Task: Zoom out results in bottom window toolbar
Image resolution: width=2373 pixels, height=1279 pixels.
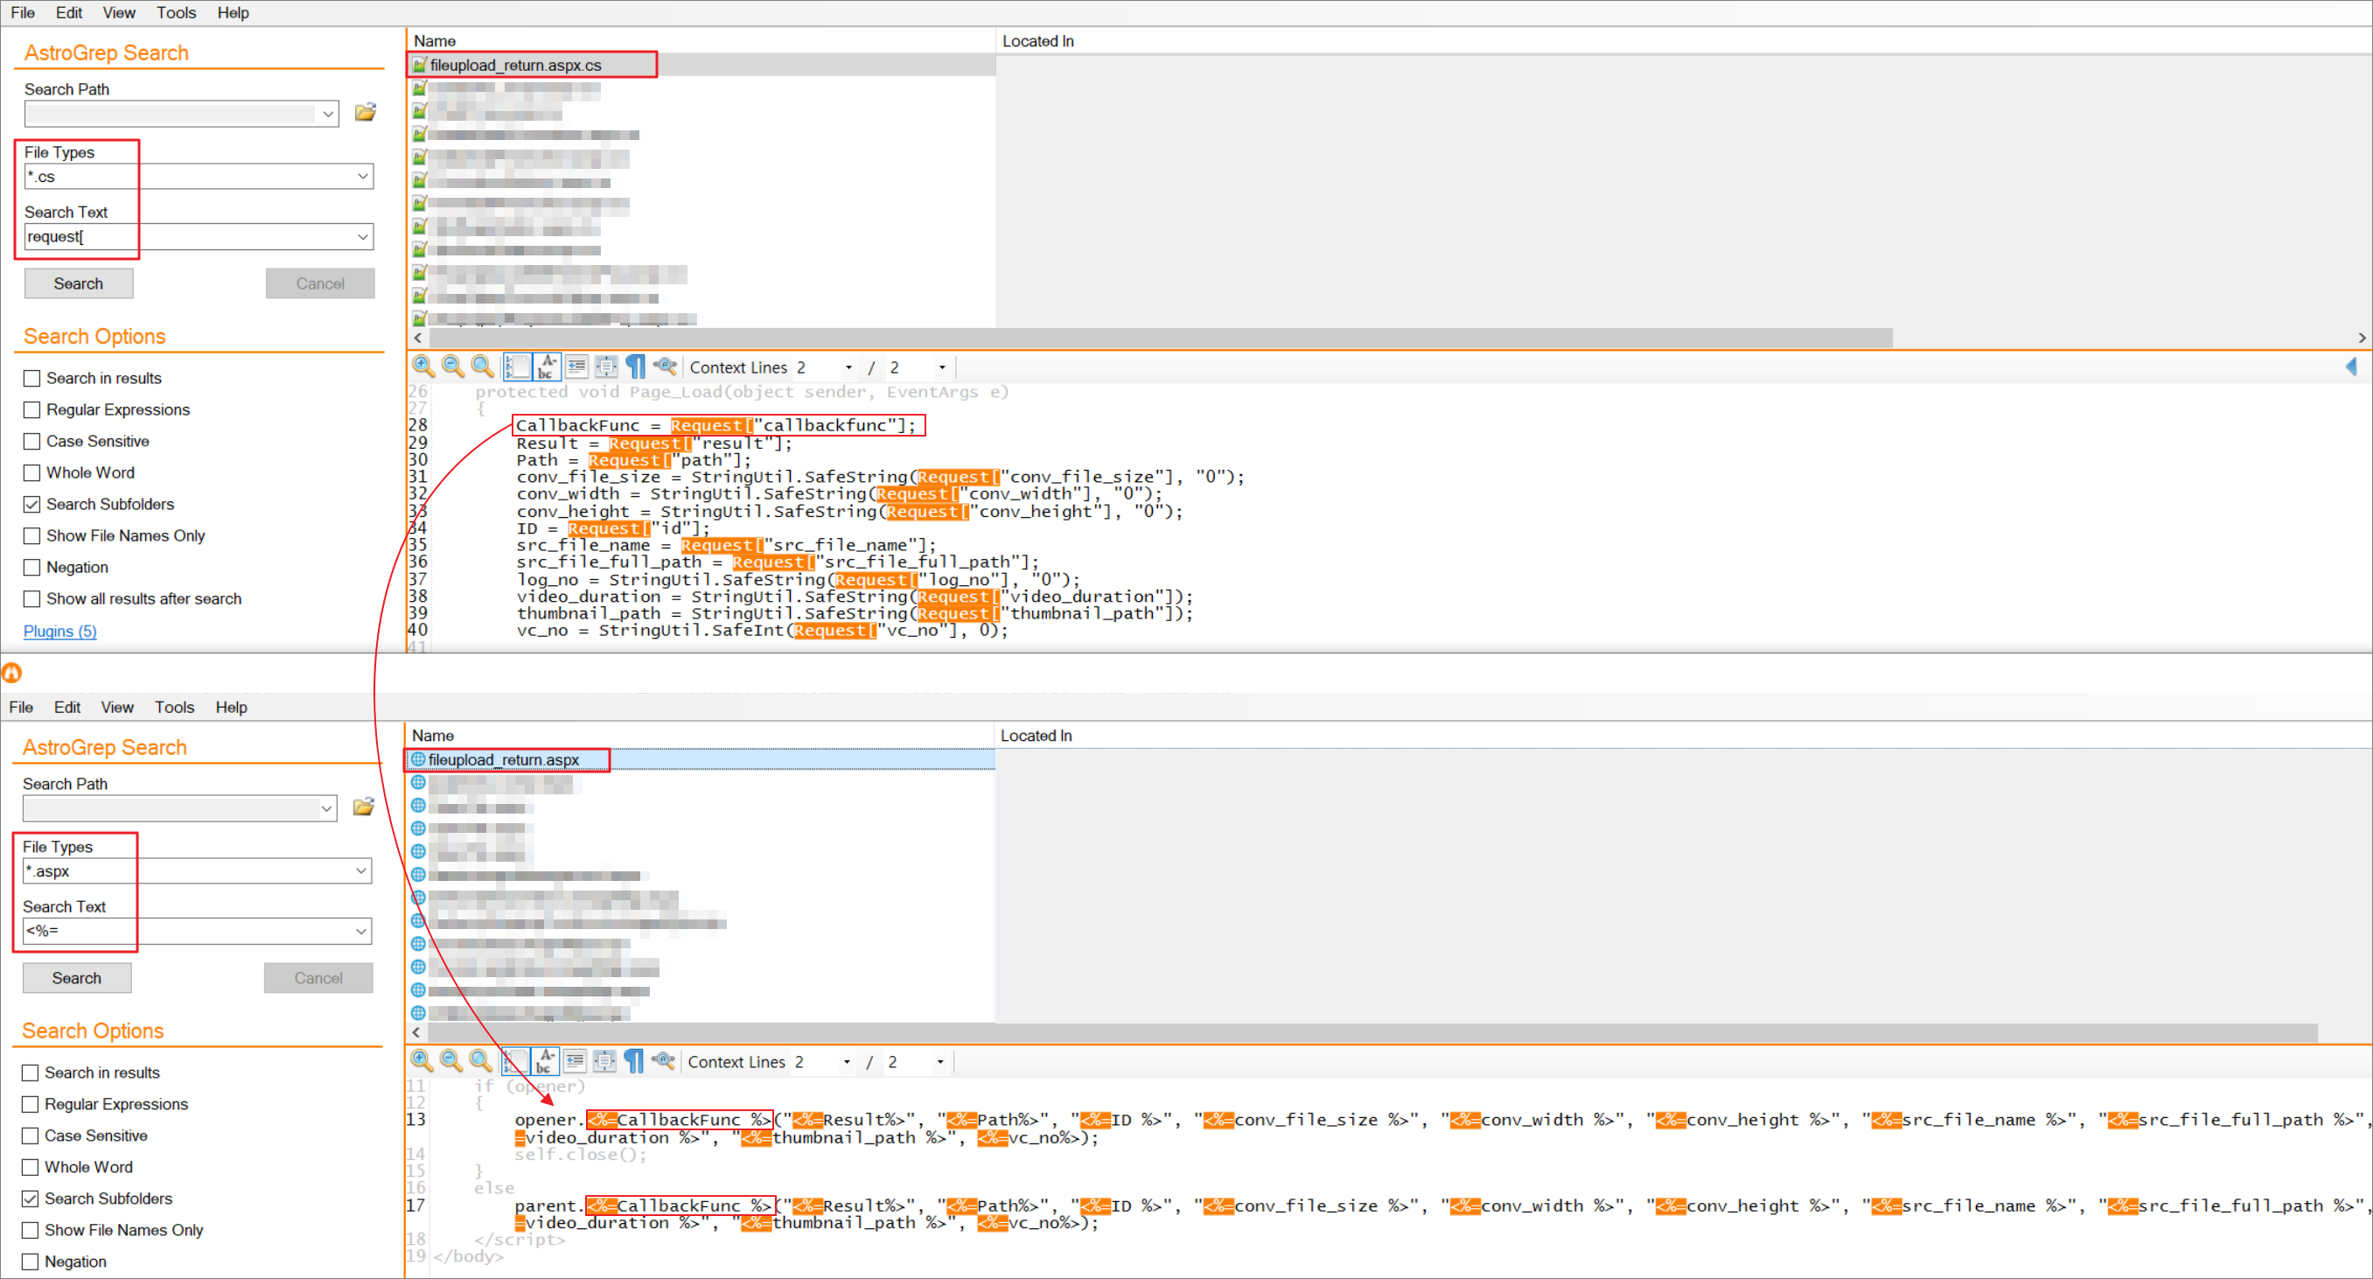Action: point(450,1060)
